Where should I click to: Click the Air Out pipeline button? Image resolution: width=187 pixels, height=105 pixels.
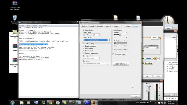click(148, 59)
